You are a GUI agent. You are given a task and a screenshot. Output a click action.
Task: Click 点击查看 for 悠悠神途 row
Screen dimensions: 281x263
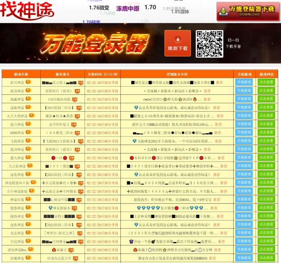pyautogui.click(x=266, y=208)
